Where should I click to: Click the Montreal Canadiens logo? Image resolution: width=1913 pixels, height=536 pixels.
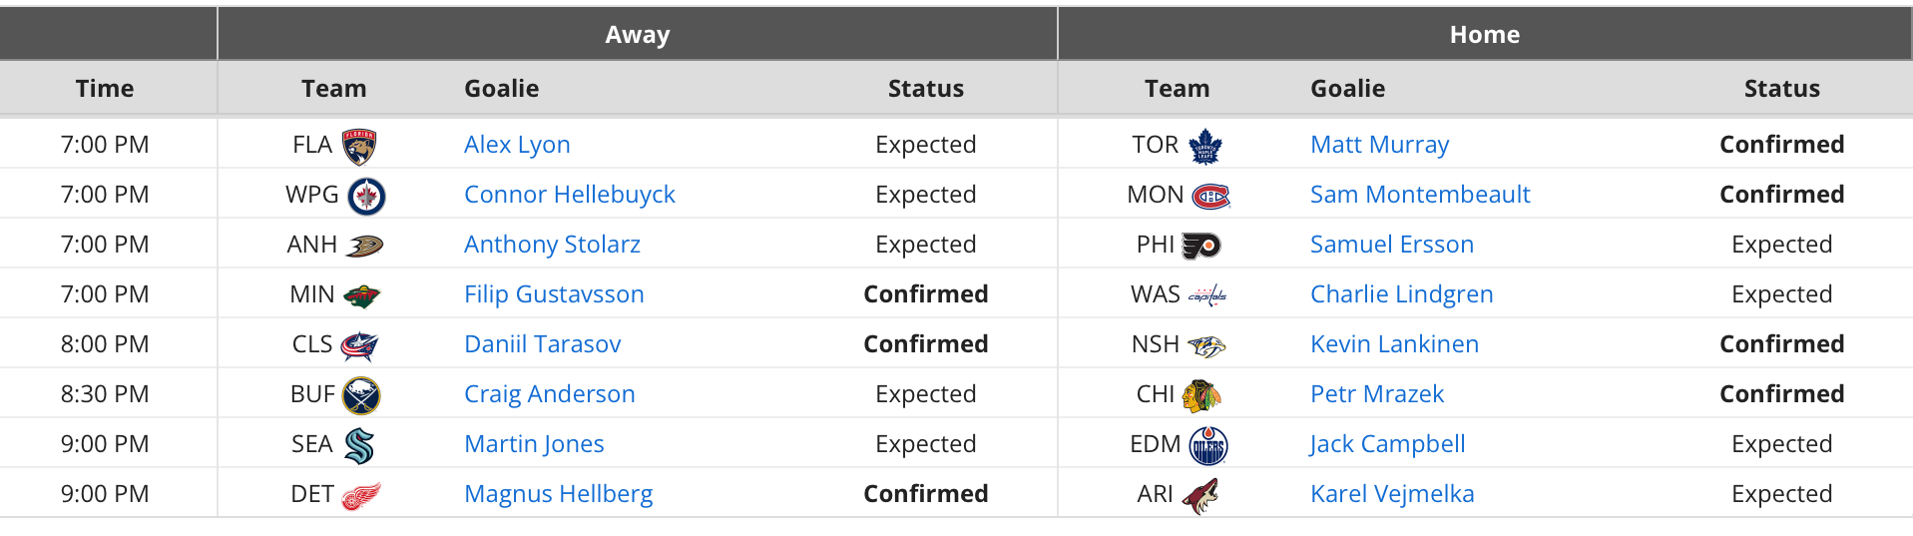point(1211,196)
